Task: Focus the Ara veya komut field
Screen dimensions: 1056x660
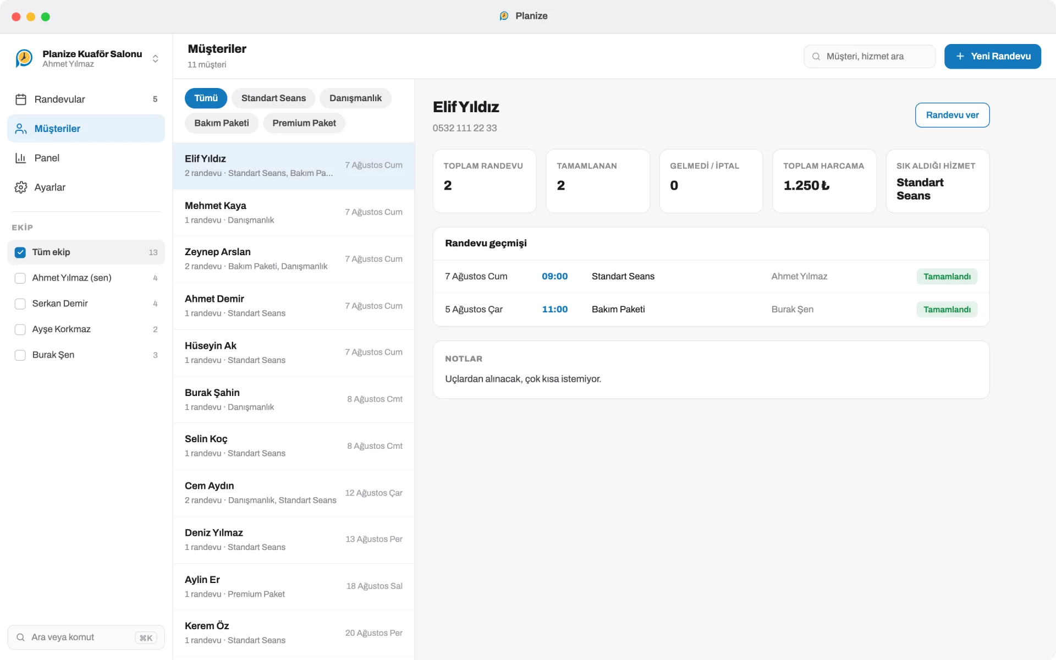Action: [86, 637]
